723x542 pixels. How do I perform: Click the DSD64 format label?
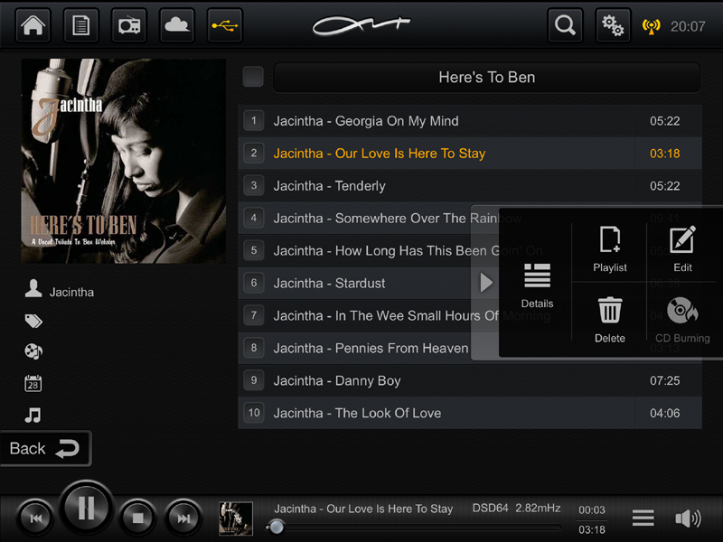(x=490, y=508)
